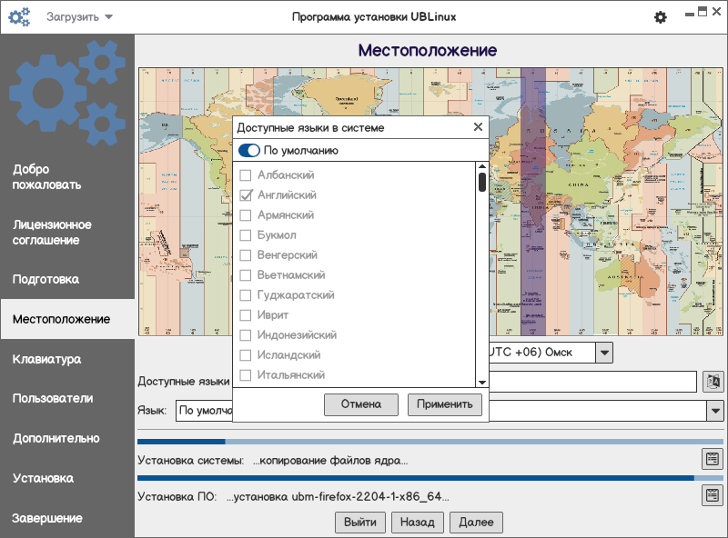
Task: Open the software installation log icon
Action: pyautogui.click(x=712, y=495)
